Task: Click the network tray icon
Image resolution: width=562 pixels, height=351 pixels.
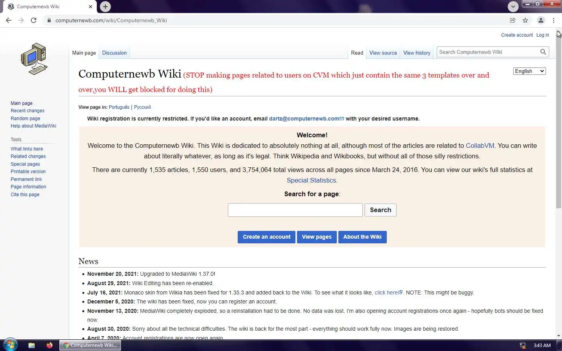Action: [523, 345]
